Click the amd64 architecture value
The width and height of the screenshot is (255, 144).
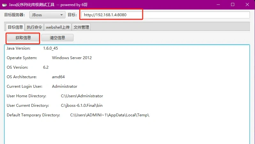point(58,77)
